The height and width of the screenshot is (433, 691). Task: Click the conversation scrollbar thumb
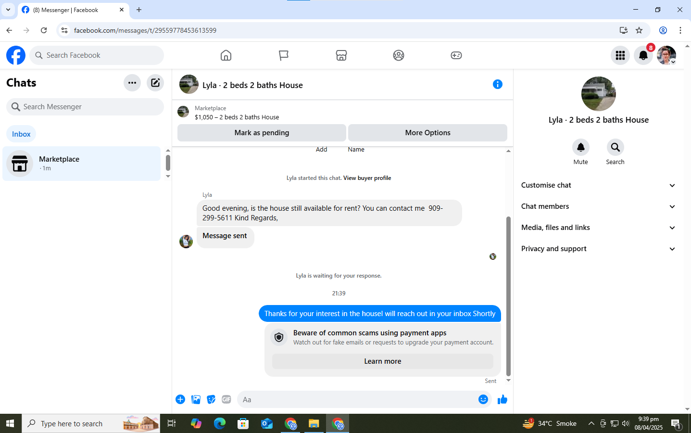pyautogui.click(x=508, y=296)
